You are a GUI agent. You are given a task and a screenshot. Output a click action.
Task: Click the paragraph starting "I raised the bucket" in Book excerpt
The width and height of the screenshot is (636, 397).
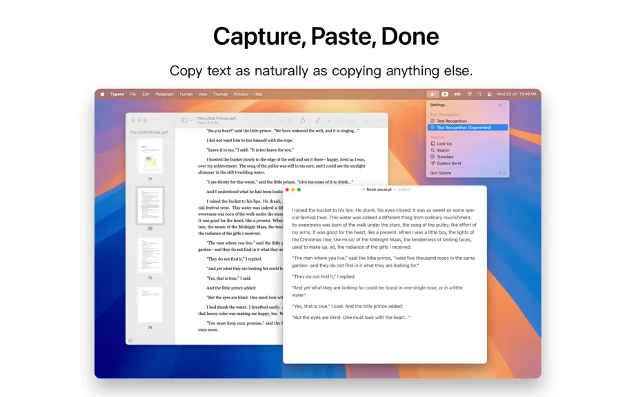[384, 228]
